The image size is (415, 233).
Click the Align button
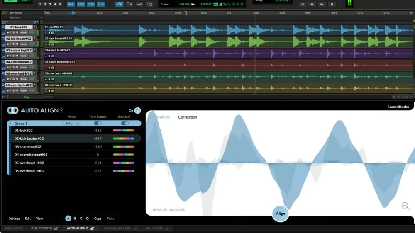coord(280,214)
